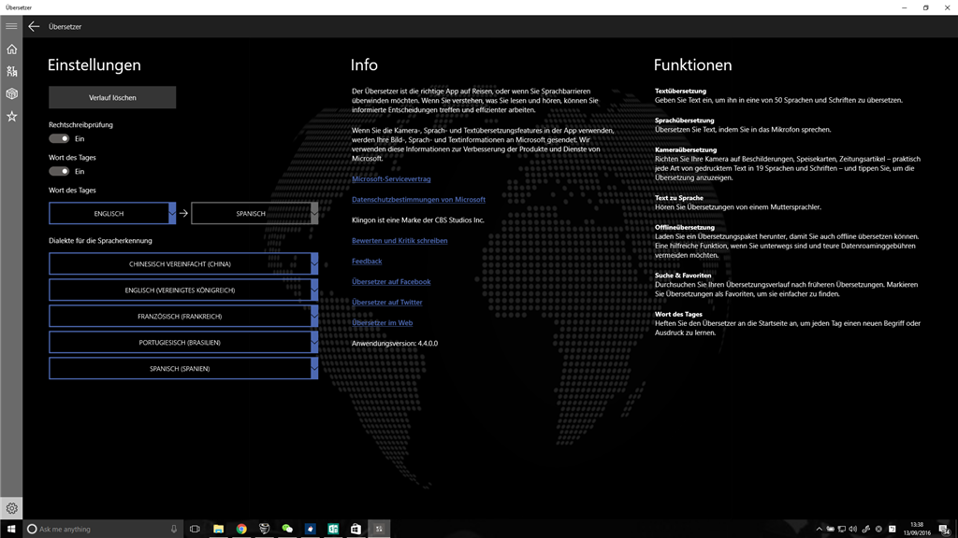Open the offline packages cube icon
Screen dimensions: 958x538
tap(11, 93)
